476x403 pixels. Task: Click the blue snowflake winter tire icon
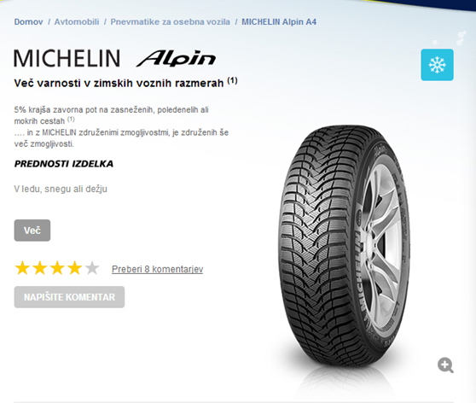pyautogui.click(x=437, y=65)
